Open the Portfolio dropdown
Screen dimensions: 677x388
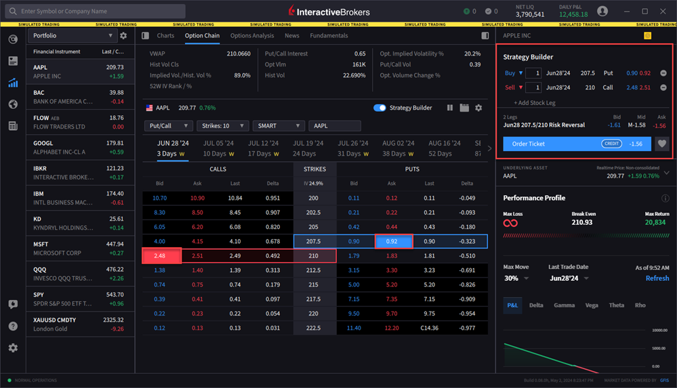click(x=72, y=36)
